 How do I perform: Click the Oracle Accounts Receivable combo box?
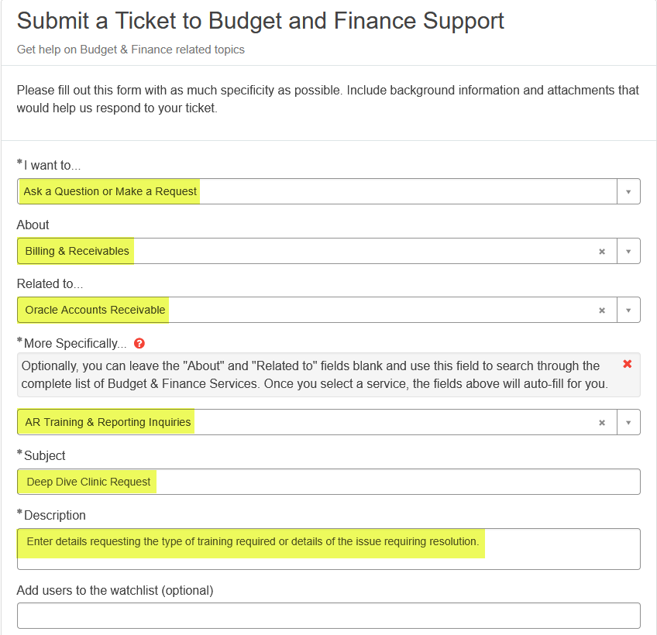pos(310,310)
